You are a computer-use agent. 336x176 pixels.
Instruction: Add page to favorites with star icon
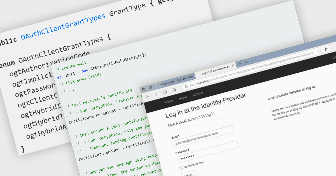[x=326, y=49]
